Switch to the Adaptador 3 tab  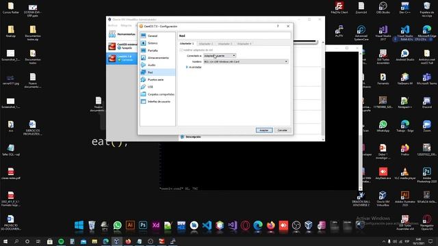pos(225,44)
